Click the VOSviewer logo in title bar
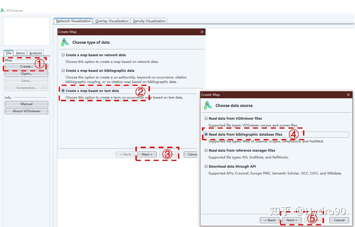The image size is (355, 227). click(3, 11)
